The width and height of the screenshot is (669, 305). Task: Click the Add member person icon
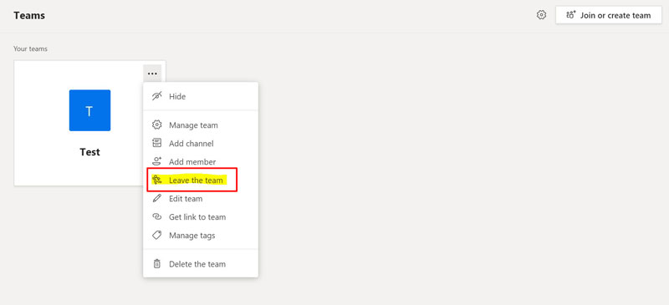(x=157, y=161)
